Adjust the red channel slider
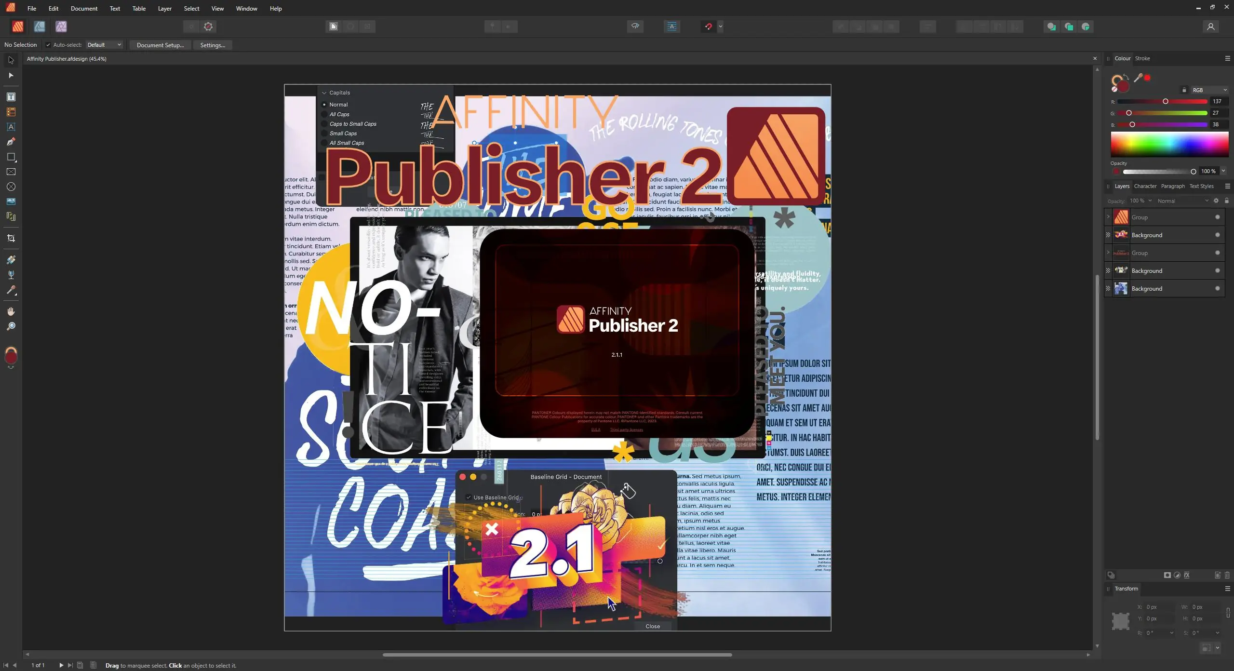Screen dimensions: 1234x671 (1165, 101)
